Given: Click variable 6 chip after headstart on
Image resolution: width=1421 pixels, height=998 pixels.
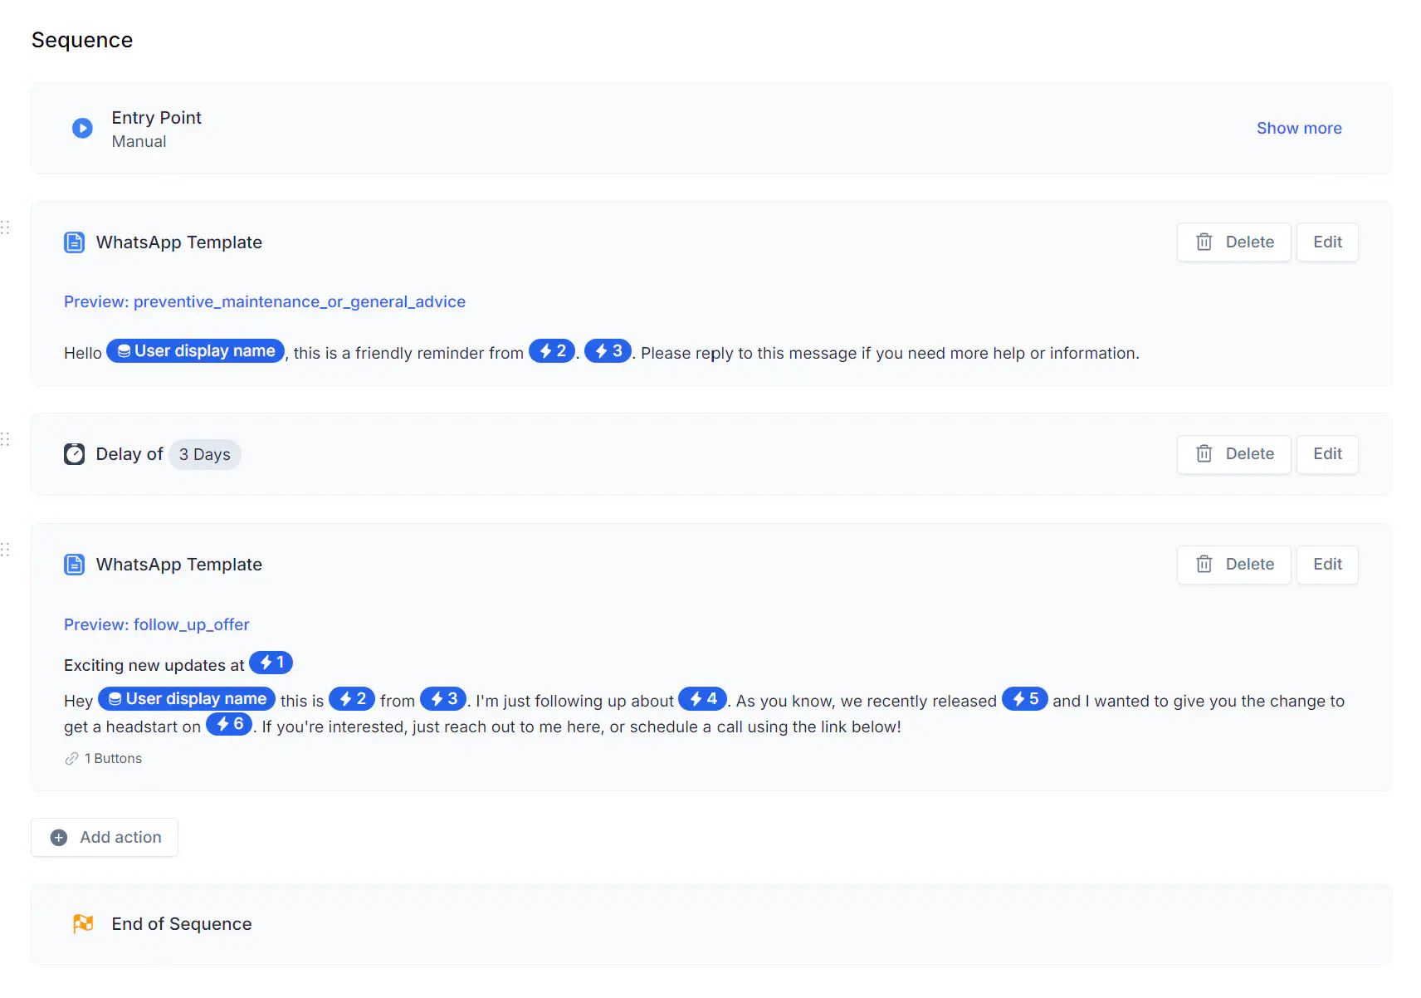Looking at the screenshot, I should click(229, 724).
